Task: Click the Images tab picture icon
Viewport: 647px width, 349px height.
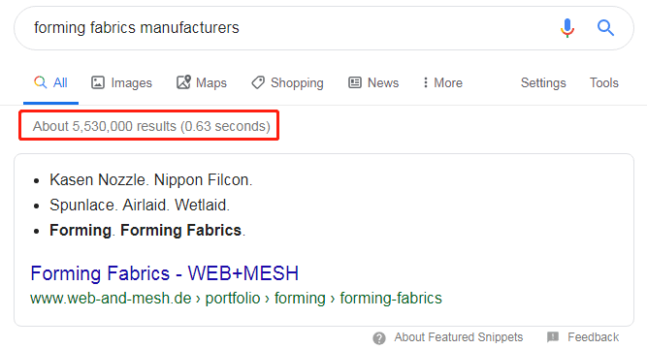Action: click(98, 82)
